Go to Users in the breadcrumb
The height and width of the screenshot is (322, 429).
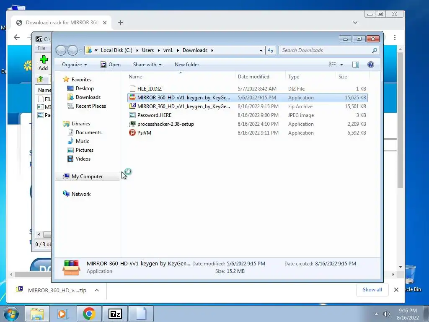(x=148, y=50)
